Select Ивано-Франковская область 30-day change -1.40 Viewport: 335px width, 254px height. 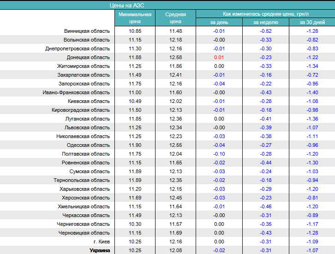click(312, 92)
